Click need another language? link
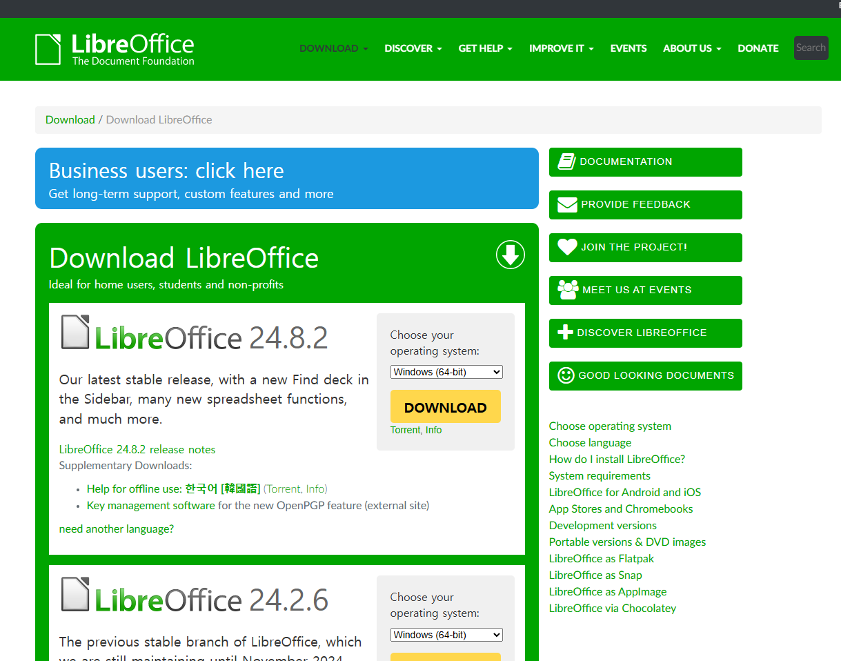The image size is (841, 661). (117, 529)
